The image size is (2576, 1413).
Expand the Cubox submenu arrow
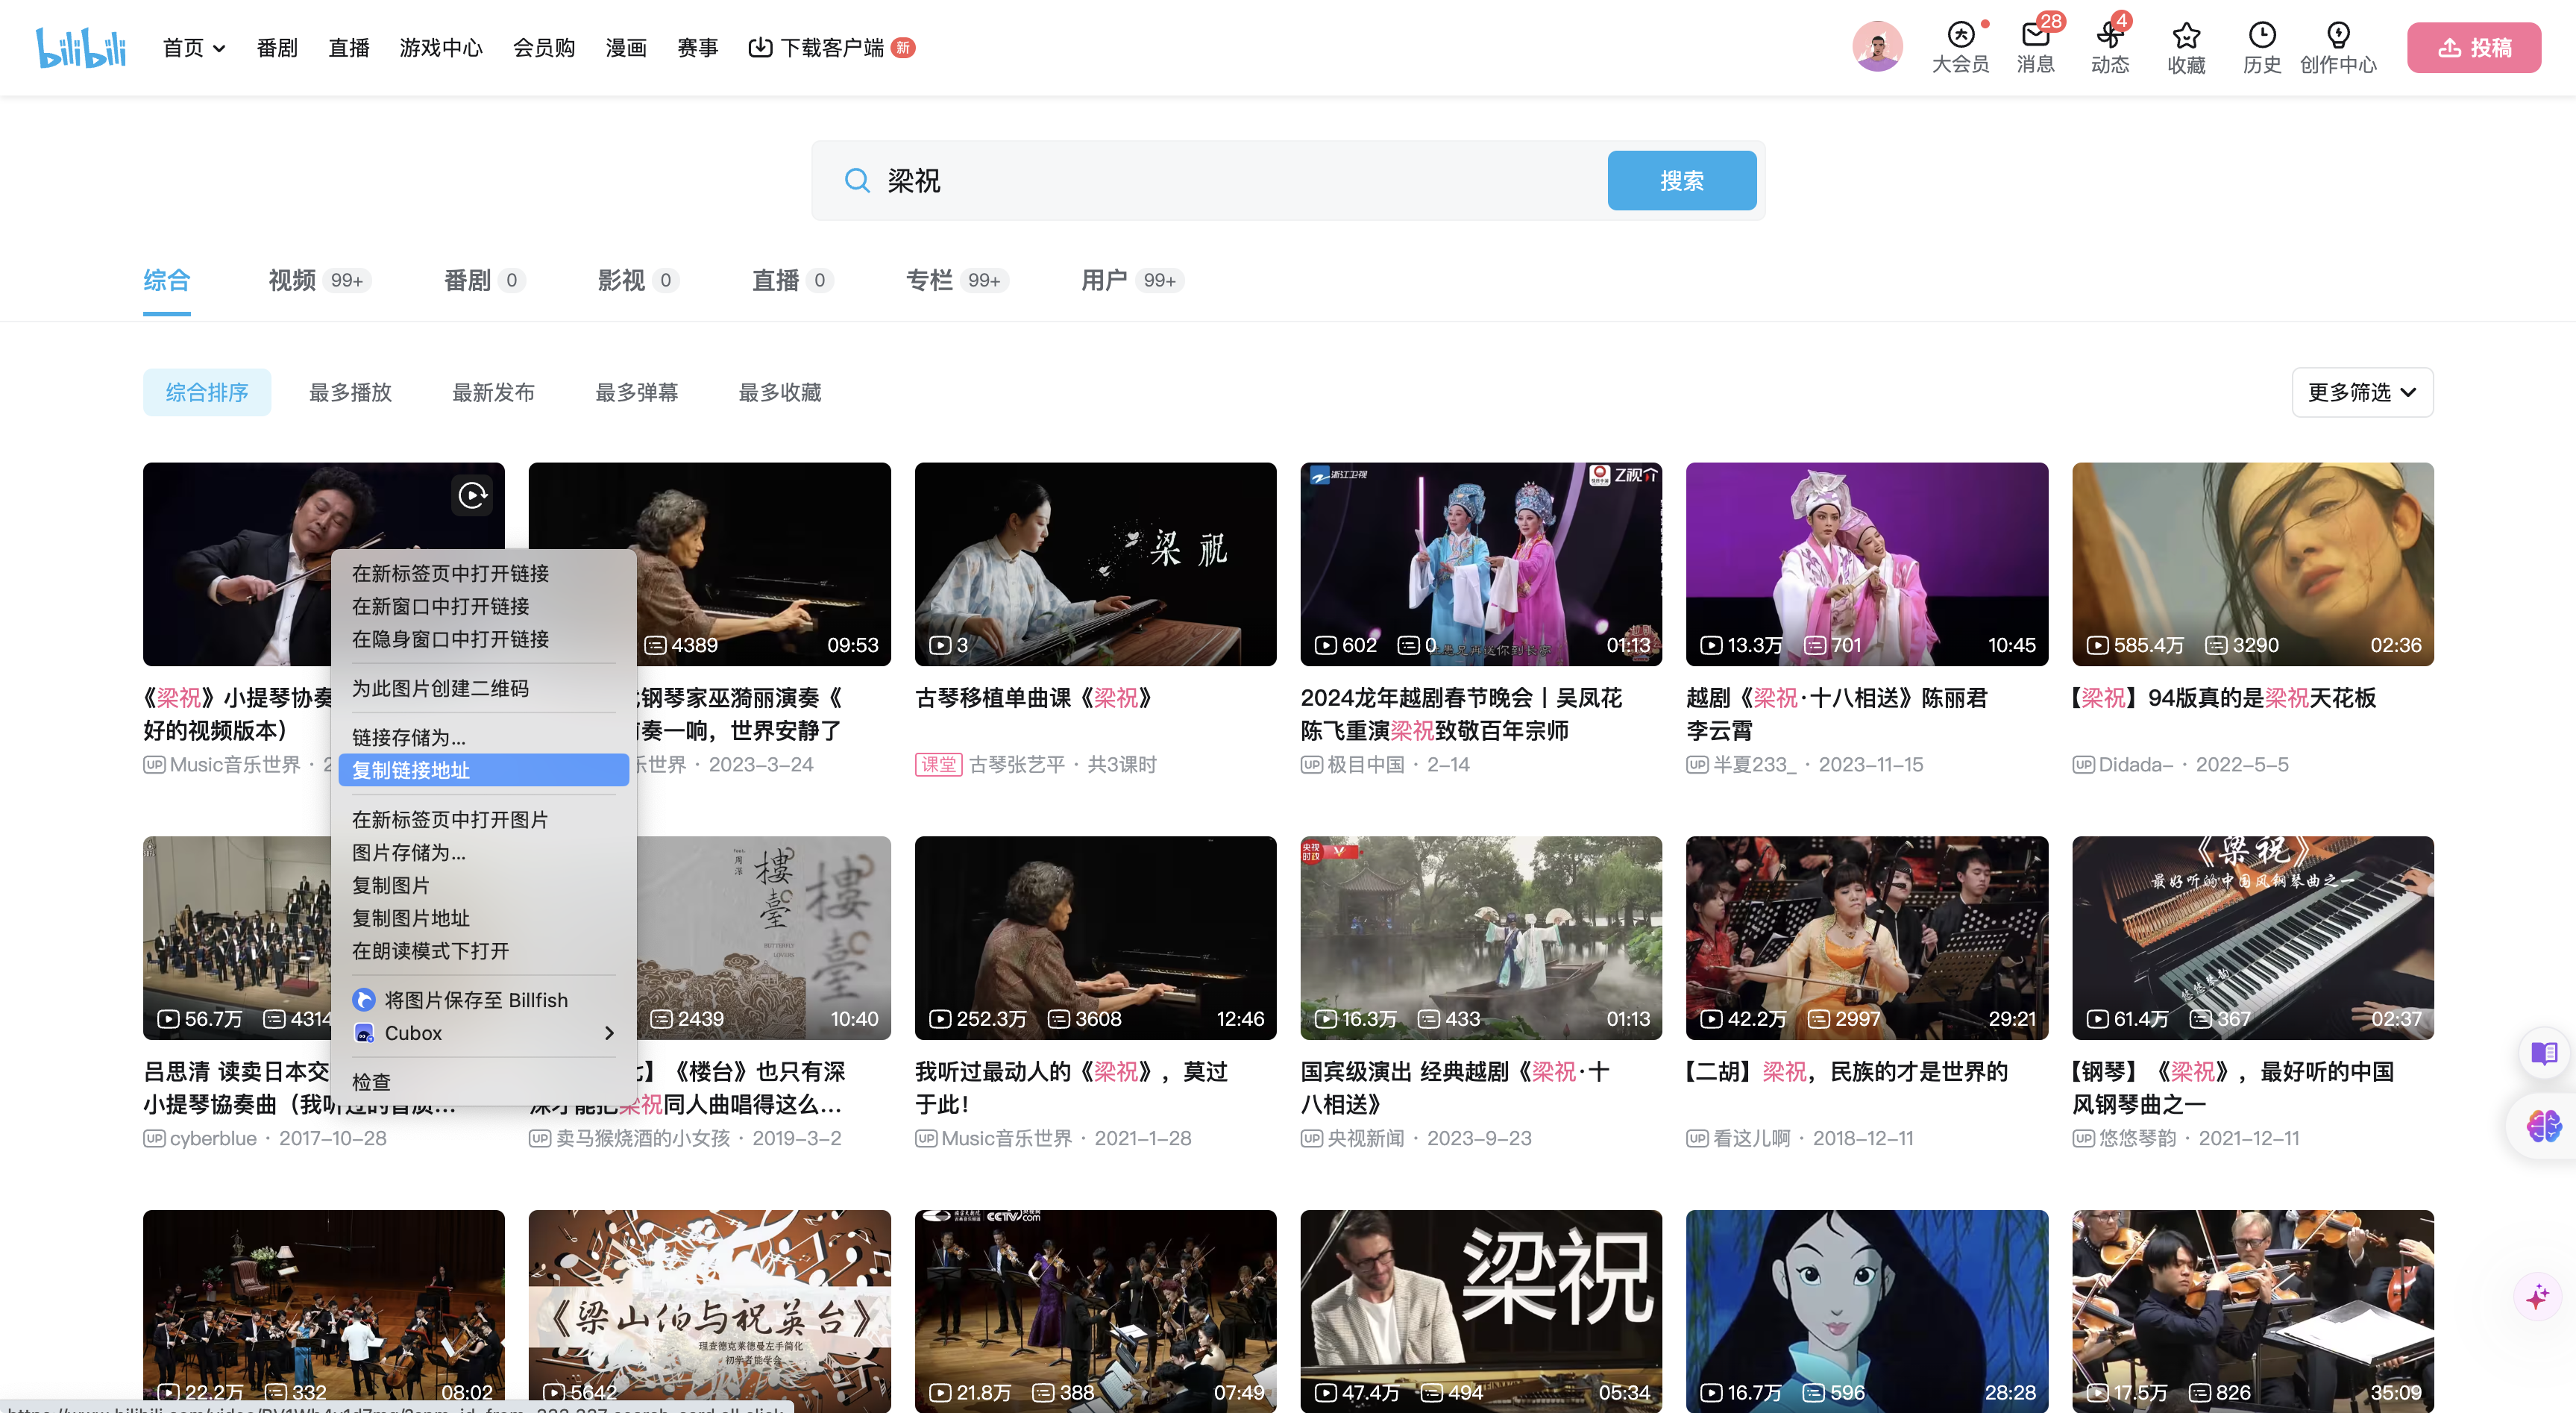point(609,1033)
